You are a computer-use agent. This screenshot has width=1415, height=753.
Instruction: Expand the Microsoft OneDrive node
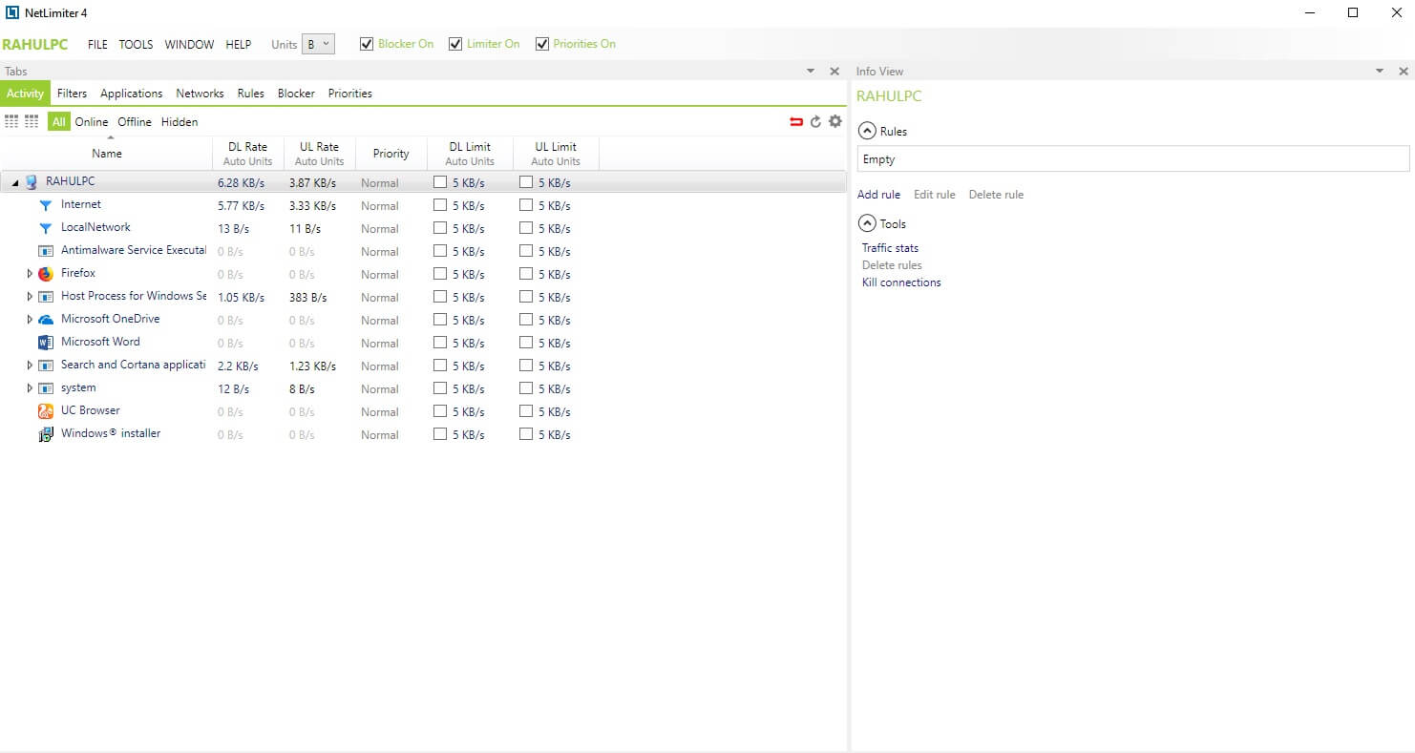coord(30,320)
